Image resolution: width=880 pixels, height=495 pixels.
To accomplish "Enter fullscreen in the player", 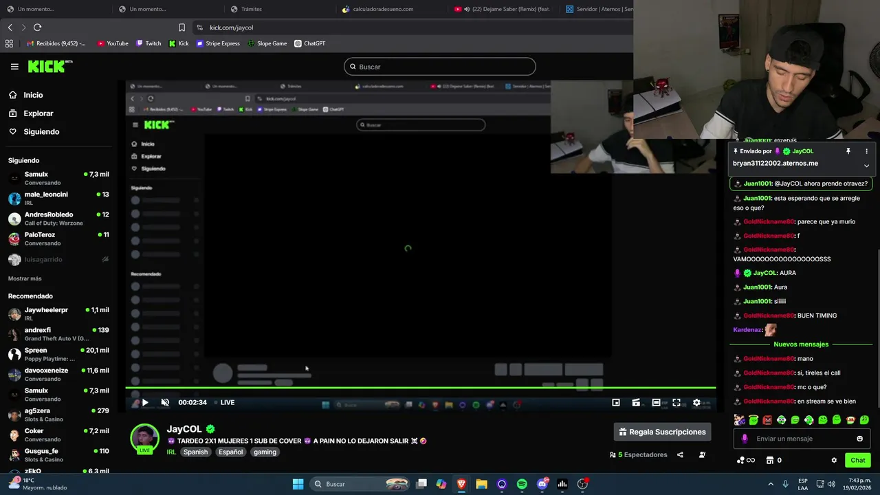I will coord(676,402).
